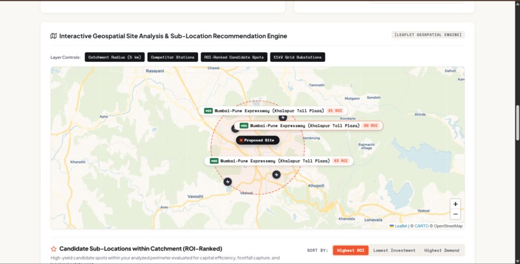Image resolution: width=520 pixels, height=264 pixels.
Task: Click the Sandshi map label
Action: click(374, 97)
